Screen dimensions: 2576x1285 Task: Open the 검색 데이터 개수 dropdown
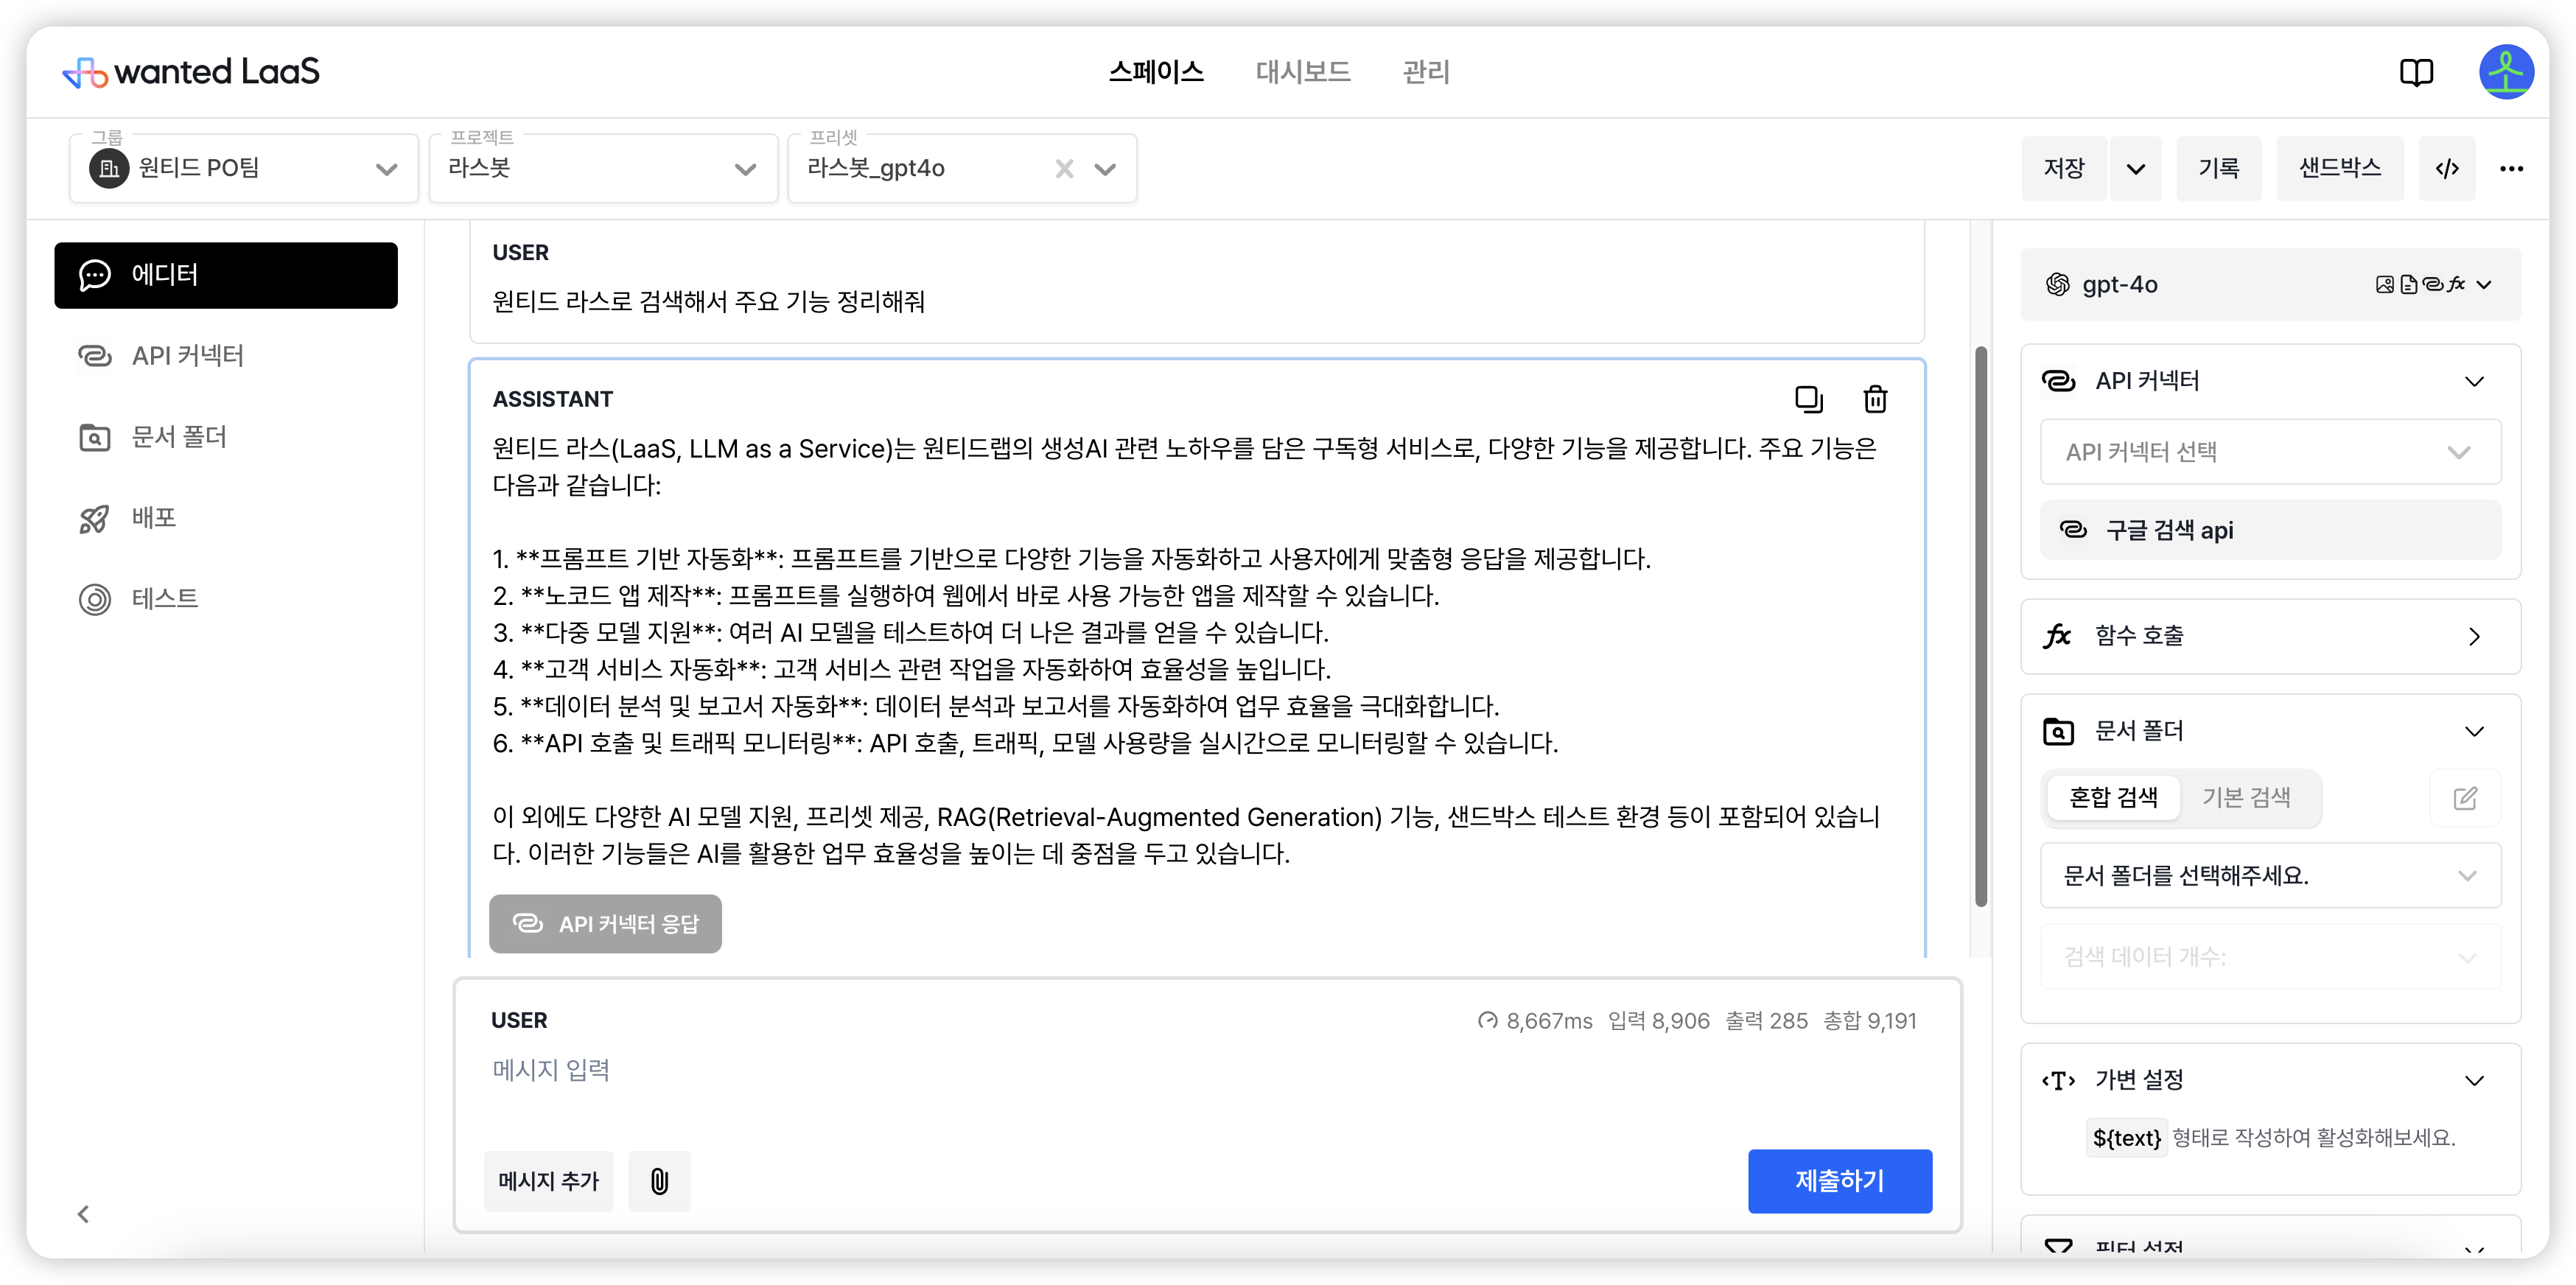[2270, 957]
